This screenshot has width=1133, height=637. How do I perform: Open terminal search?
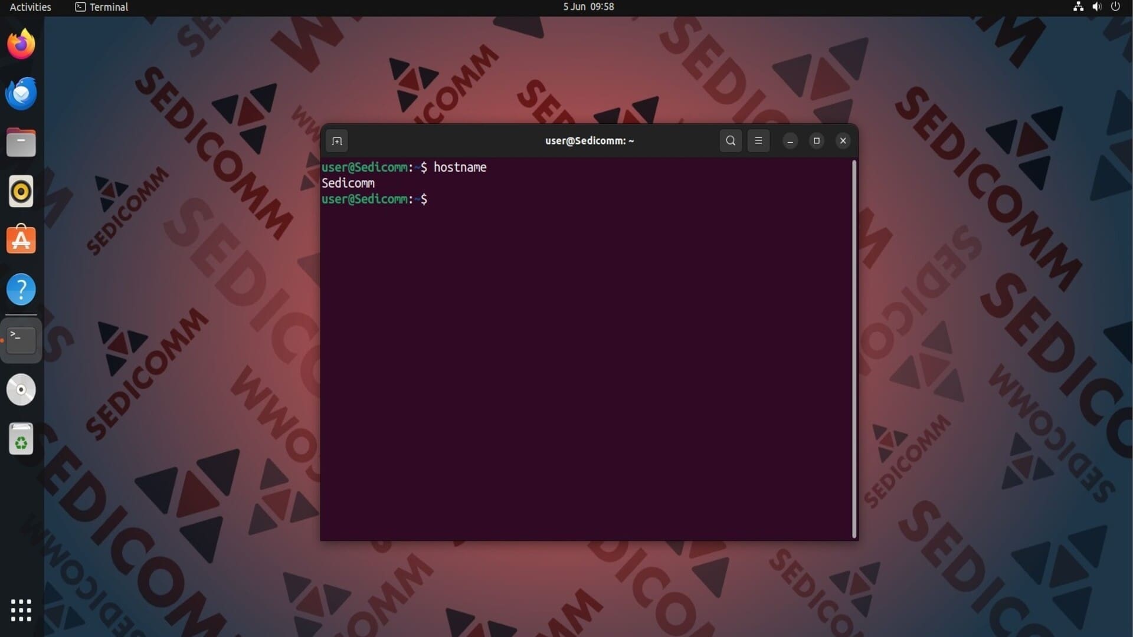pos(731,140)
